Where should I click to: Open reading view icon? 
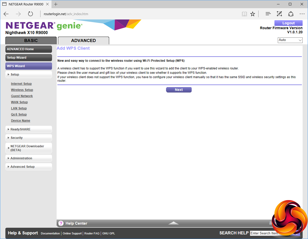pos(244,14)
